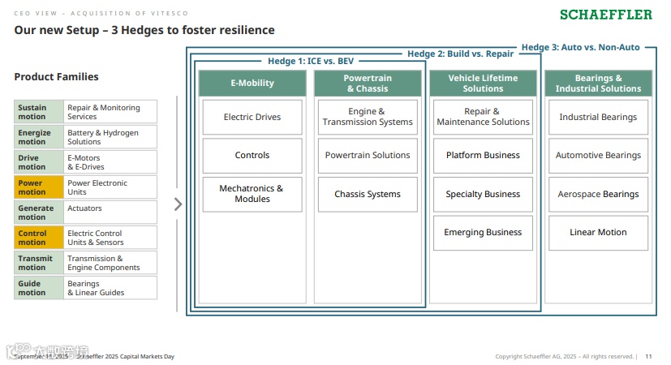Viewport: 671px width, 365px height.
Task: Click the Specialty Business box
Action: [x=483, y=194]
